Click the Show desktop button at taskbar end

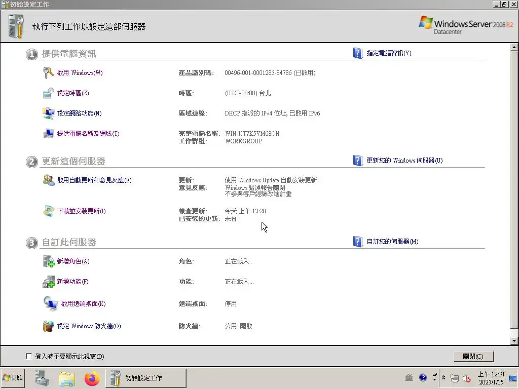tap(513, 378)
